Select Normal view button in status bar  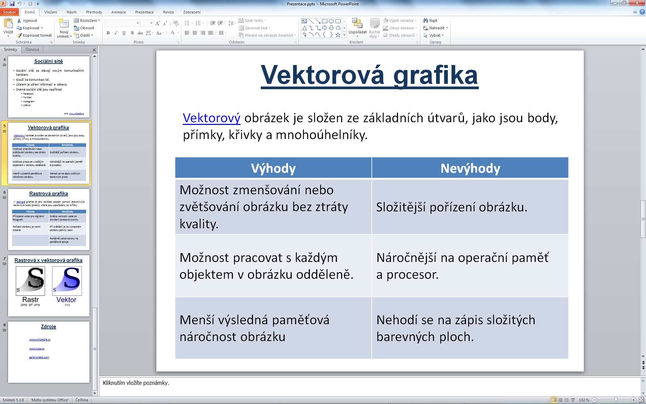(x=554, y=400)
